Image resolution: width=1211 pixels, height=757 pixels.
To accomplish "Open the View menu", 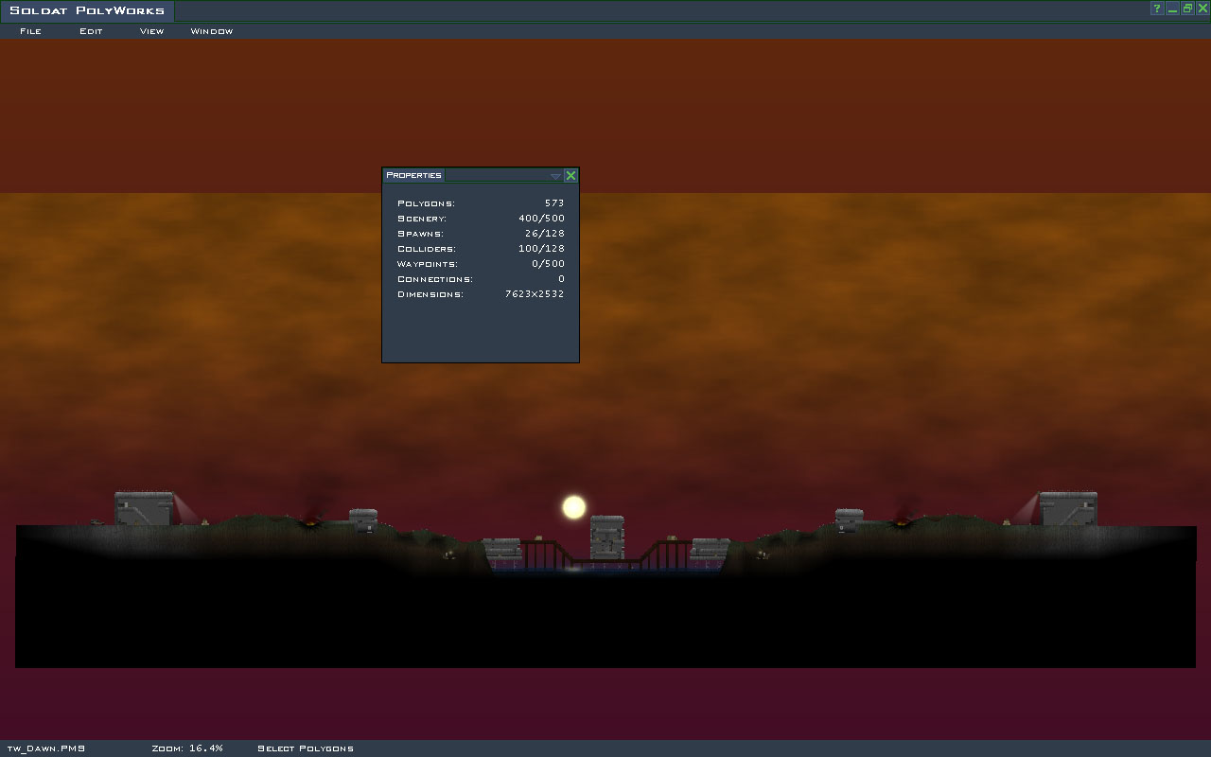I will pos(151,31).
